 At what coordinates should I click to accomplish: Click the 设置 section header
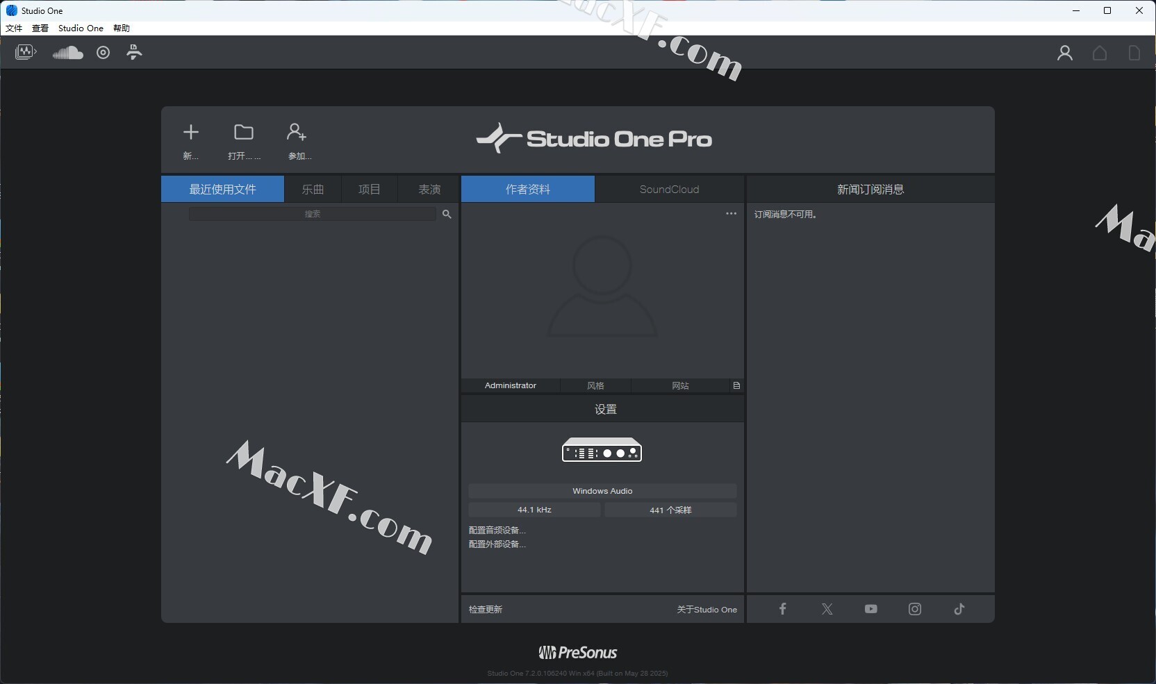pos(602,409)
